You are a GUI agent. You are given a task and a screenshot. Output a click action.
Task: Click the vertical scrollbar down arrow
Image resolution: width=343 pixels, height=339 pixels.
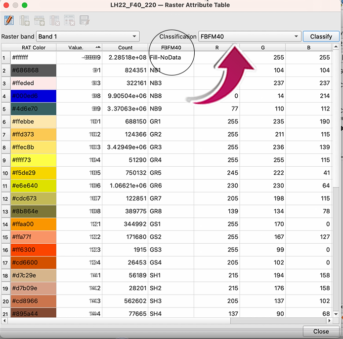point(336,314)
